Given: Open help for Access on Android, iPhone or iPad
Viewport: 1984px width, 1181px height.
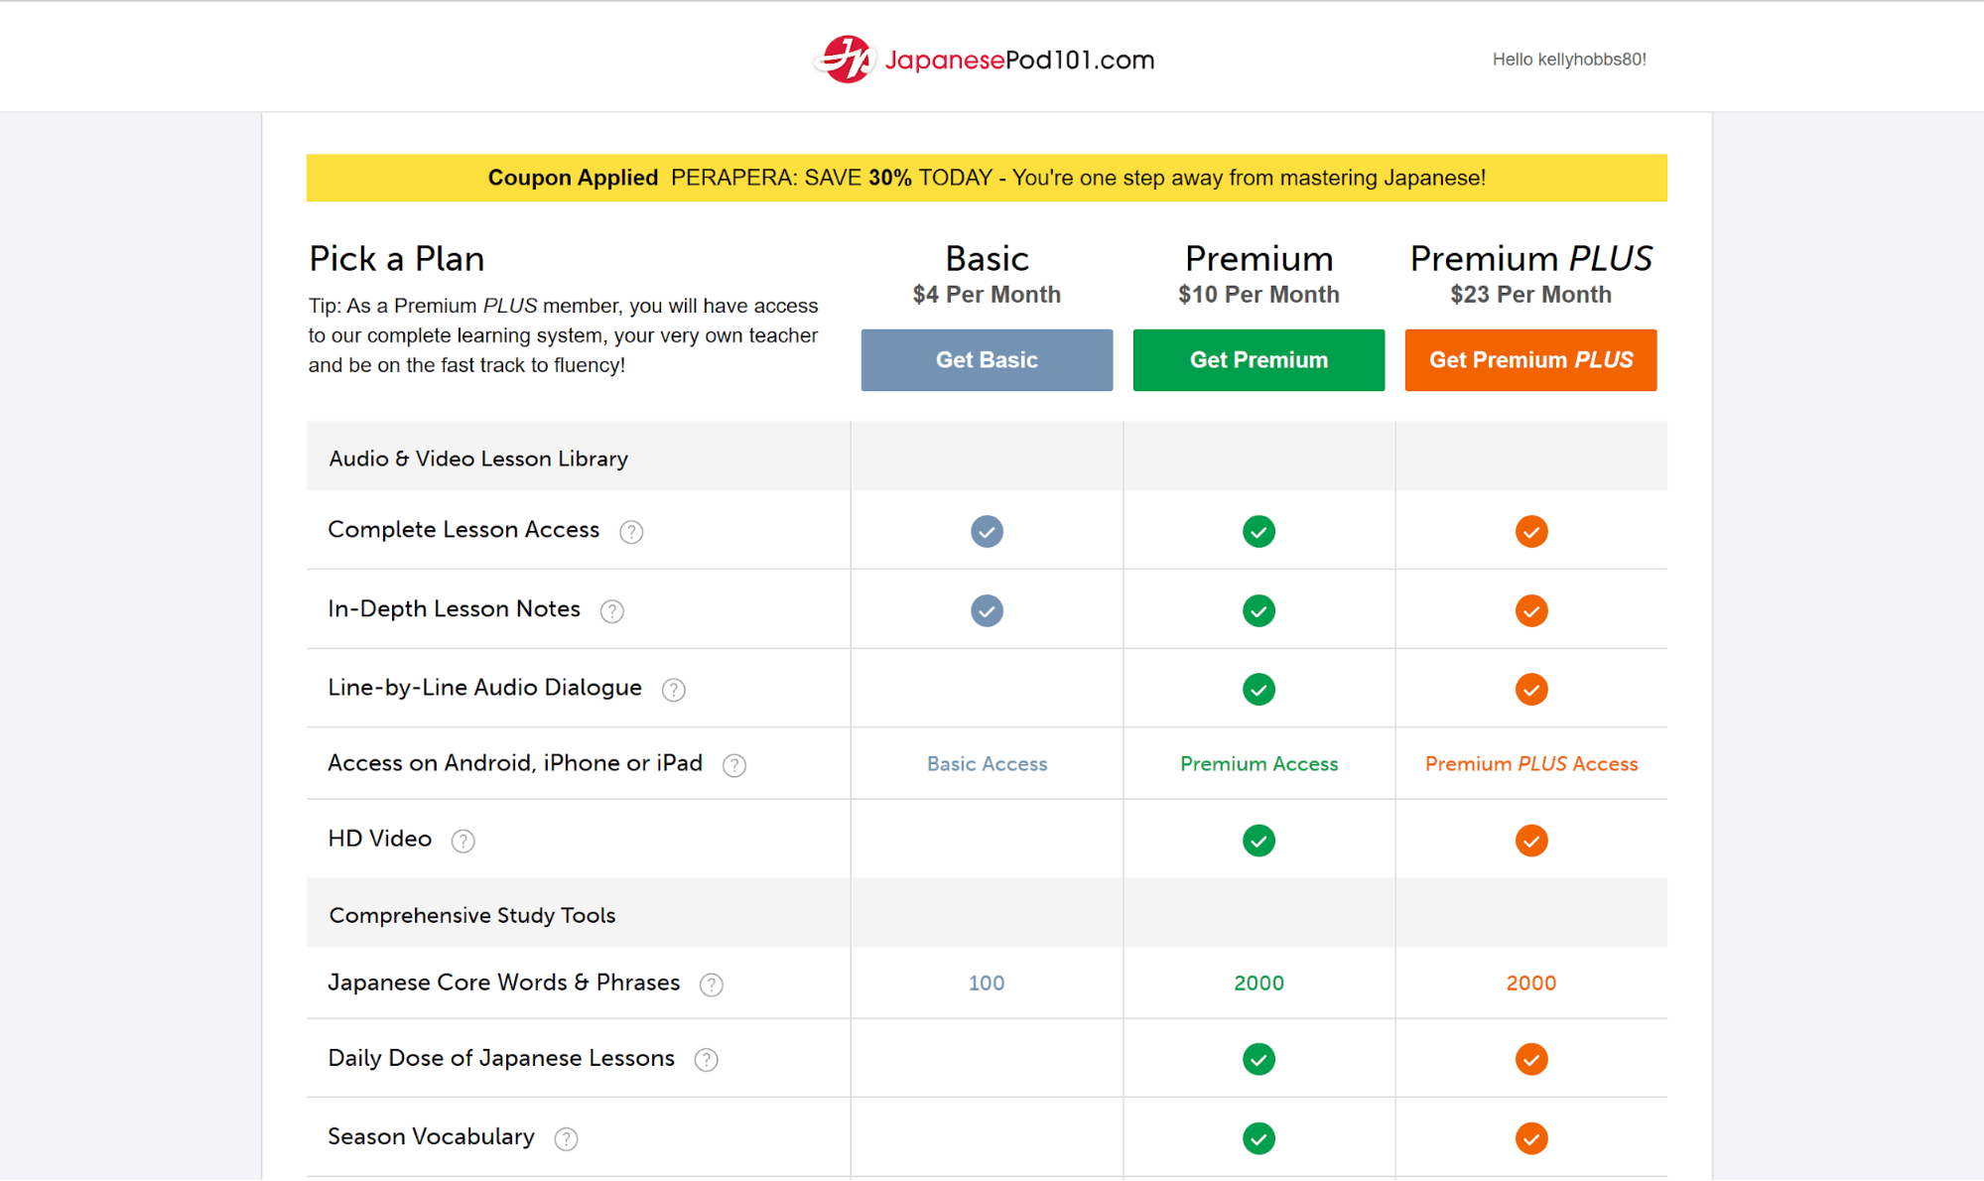Looking at the screenshot, I should 734,765.
